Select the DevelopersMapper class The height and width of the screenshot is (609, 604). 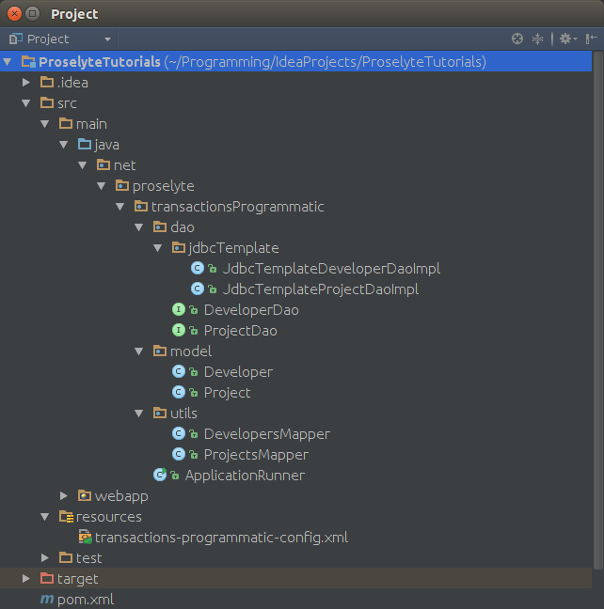(267, 433)
